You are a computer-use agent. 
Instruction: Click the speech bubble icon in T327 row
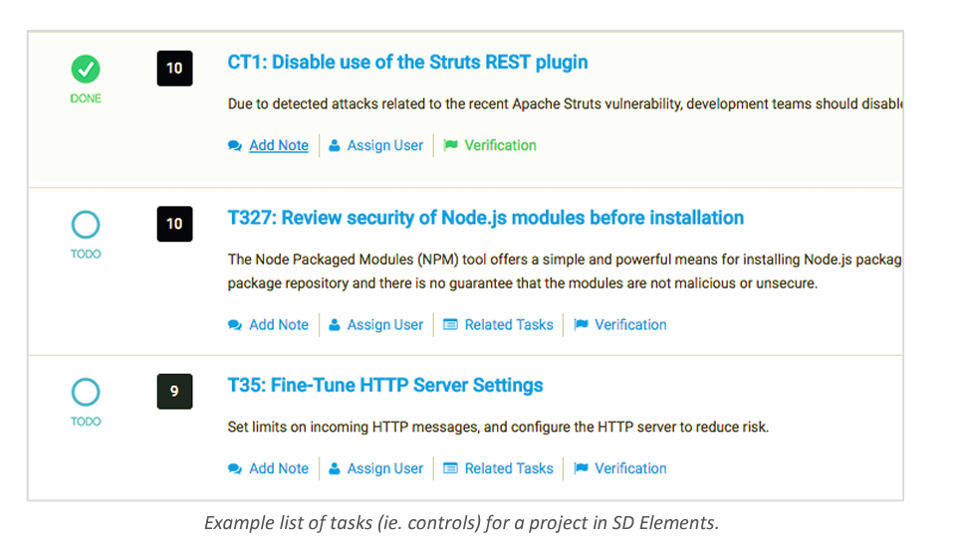[x=235, y=325]
